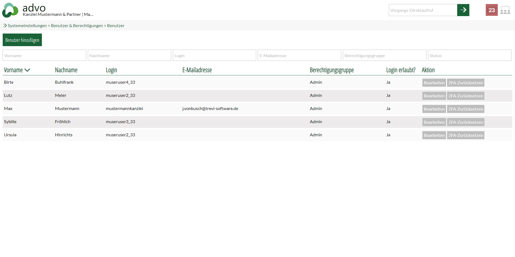Click the Status filter field
The image size is (515, 257).
click(469, 56)
